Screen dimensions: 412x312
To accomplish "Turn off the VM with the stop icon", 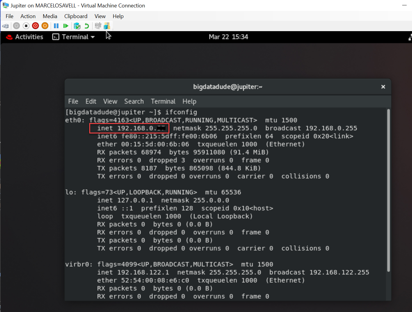I will coord(26,26).
